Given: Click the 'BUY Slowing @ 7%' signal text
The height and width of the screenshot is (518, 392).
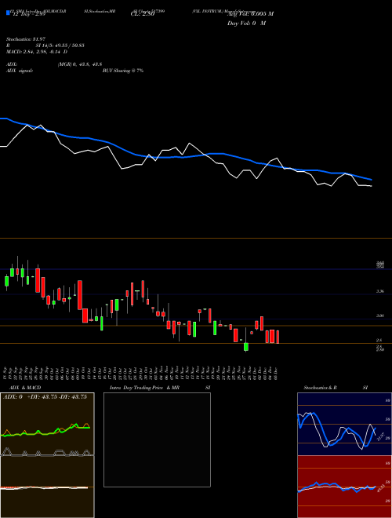Looking at the screenshot, I should pos(123,71).
